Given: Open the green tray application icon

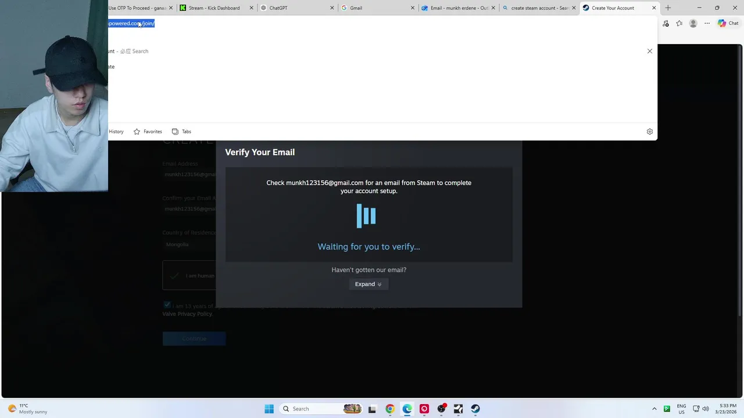Looking at the screenshot, I should [667, 409].
